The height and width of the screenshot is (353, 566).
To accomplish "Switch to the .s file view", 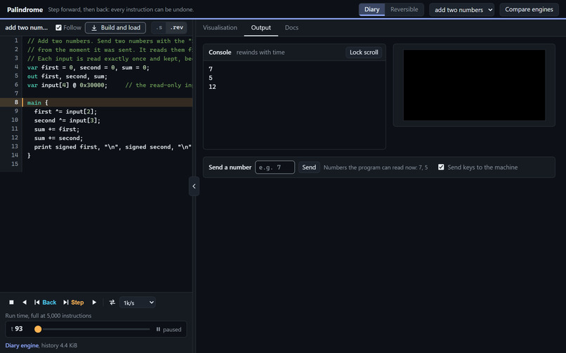I will 159,27.
